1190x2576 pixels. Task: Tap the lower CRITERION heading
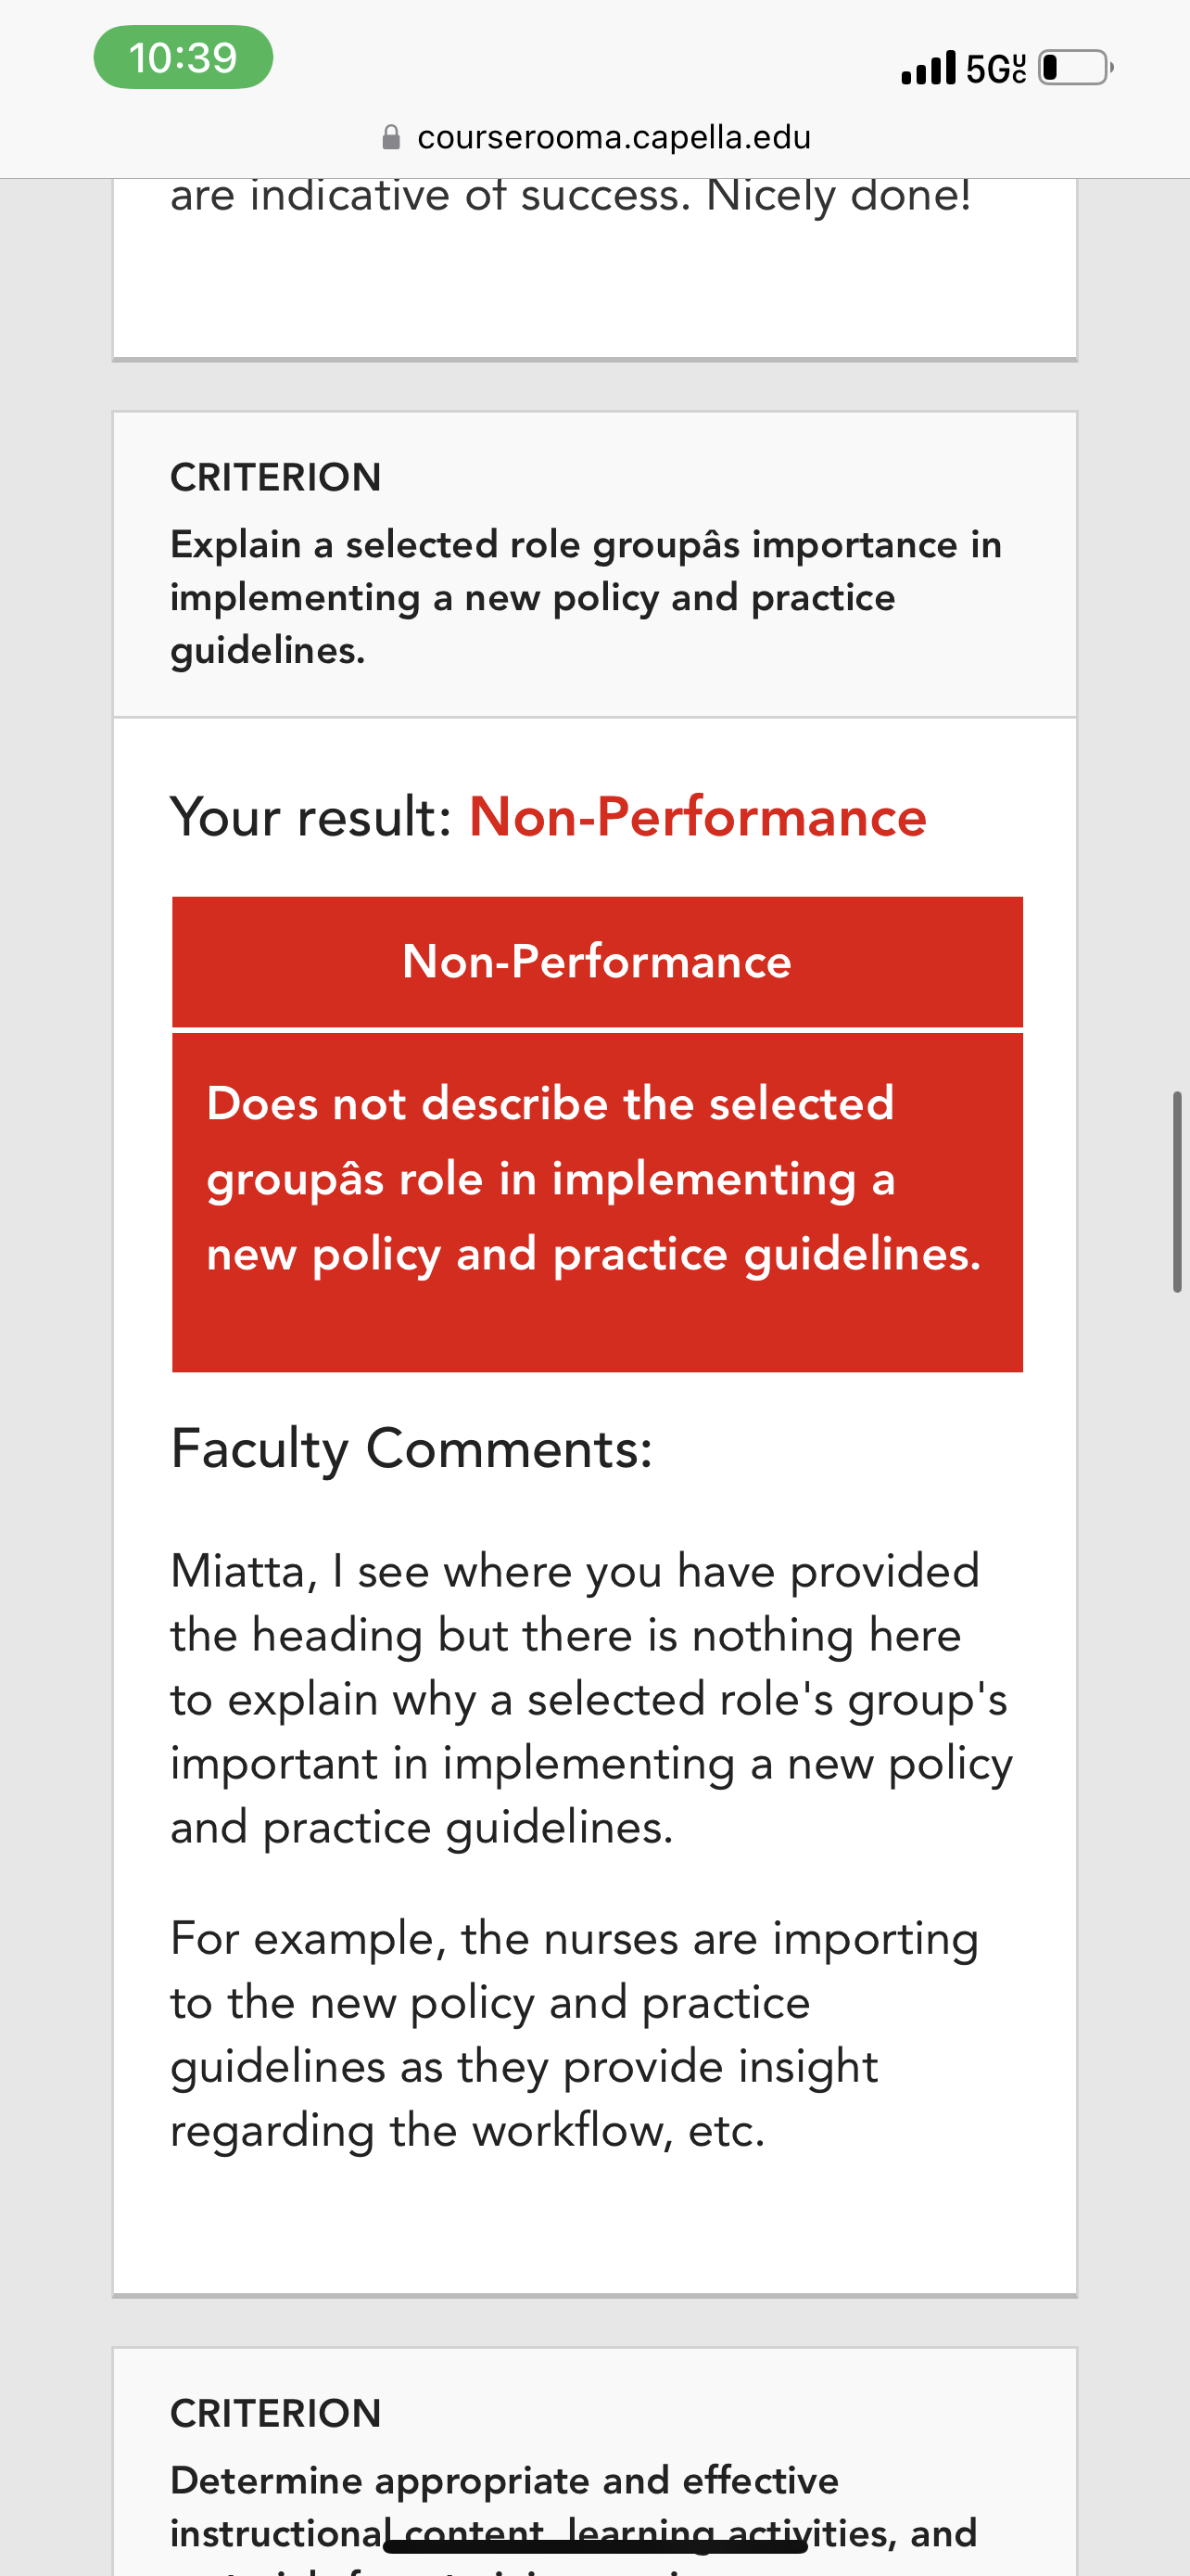(276, 2413)
